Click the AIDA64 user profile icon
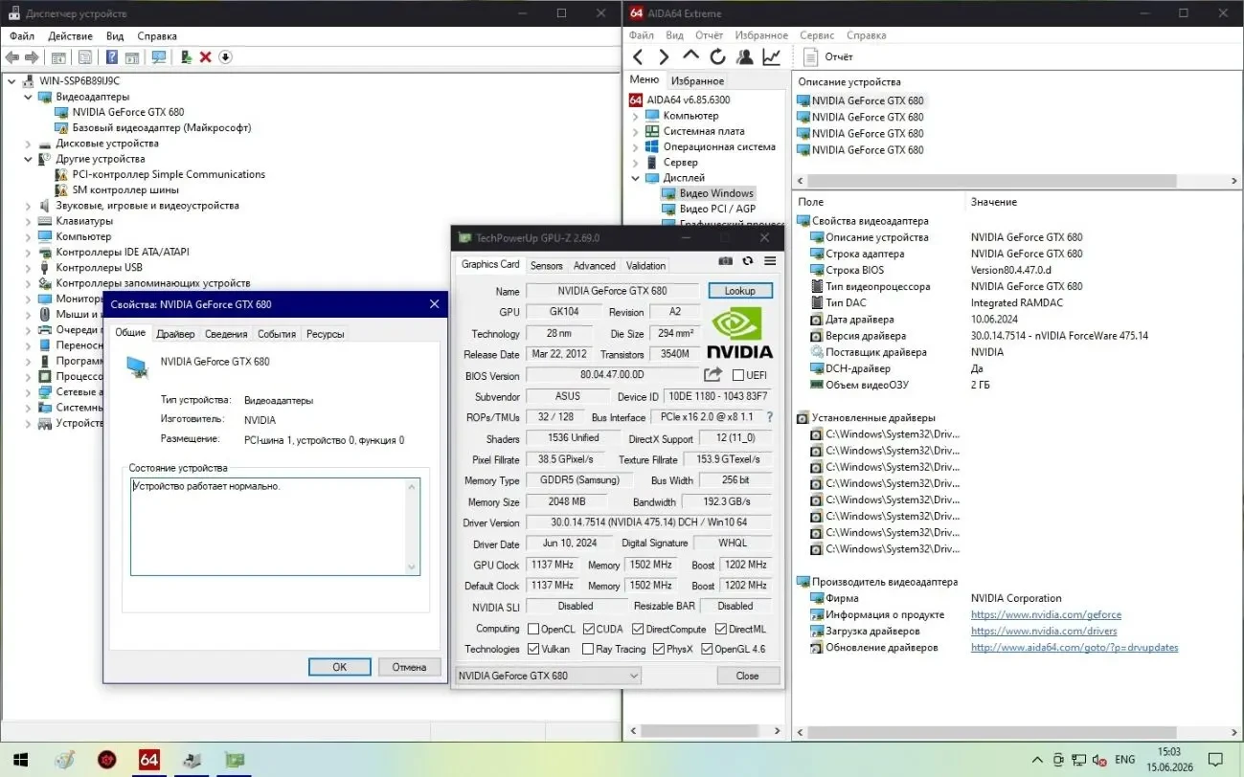 click(744, 57)
